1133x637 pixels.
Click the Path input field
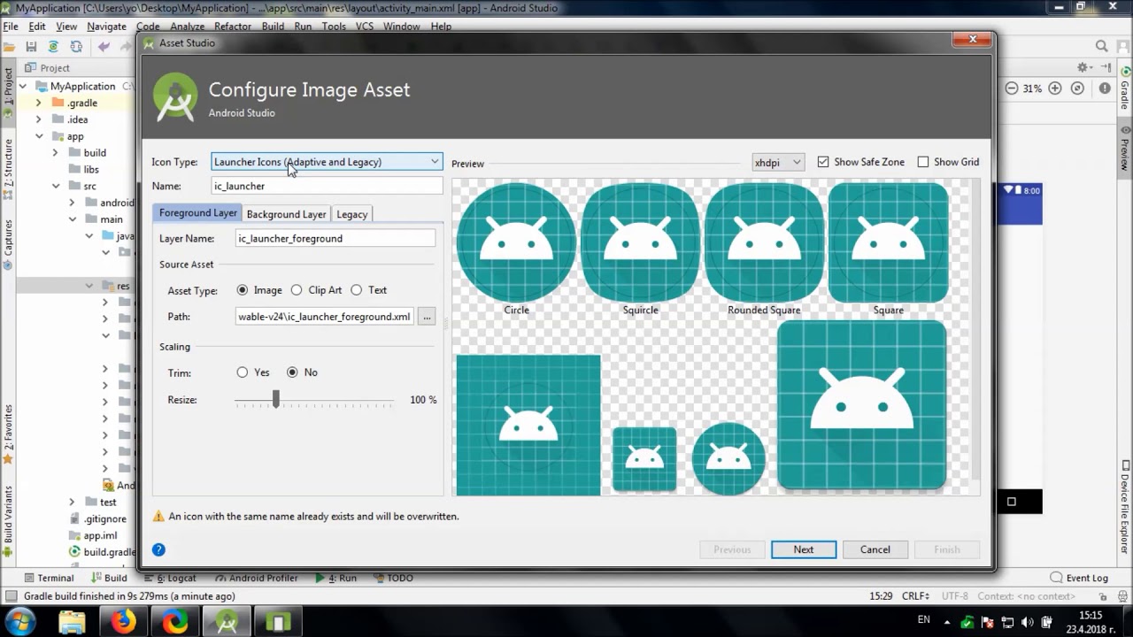click(x=325, y=317)
